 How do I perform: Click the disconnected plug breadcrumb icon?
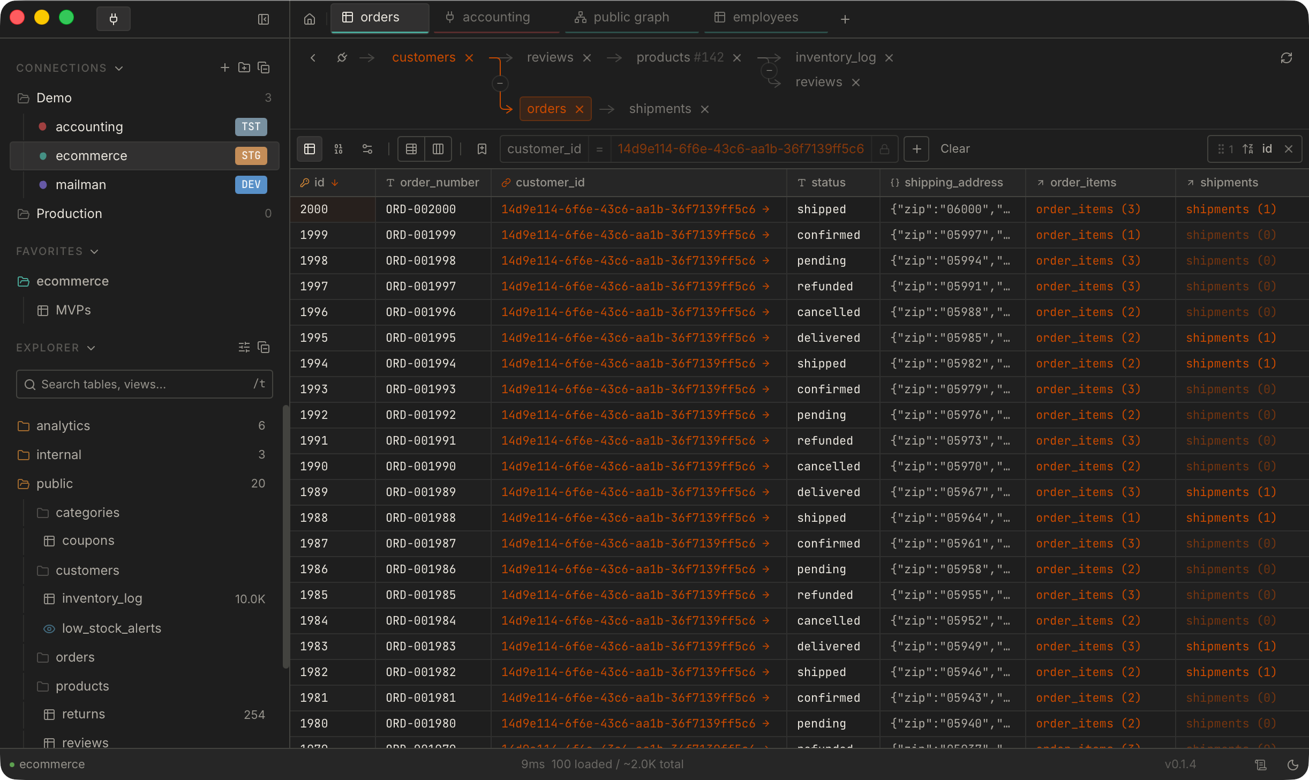click(342, 57)
